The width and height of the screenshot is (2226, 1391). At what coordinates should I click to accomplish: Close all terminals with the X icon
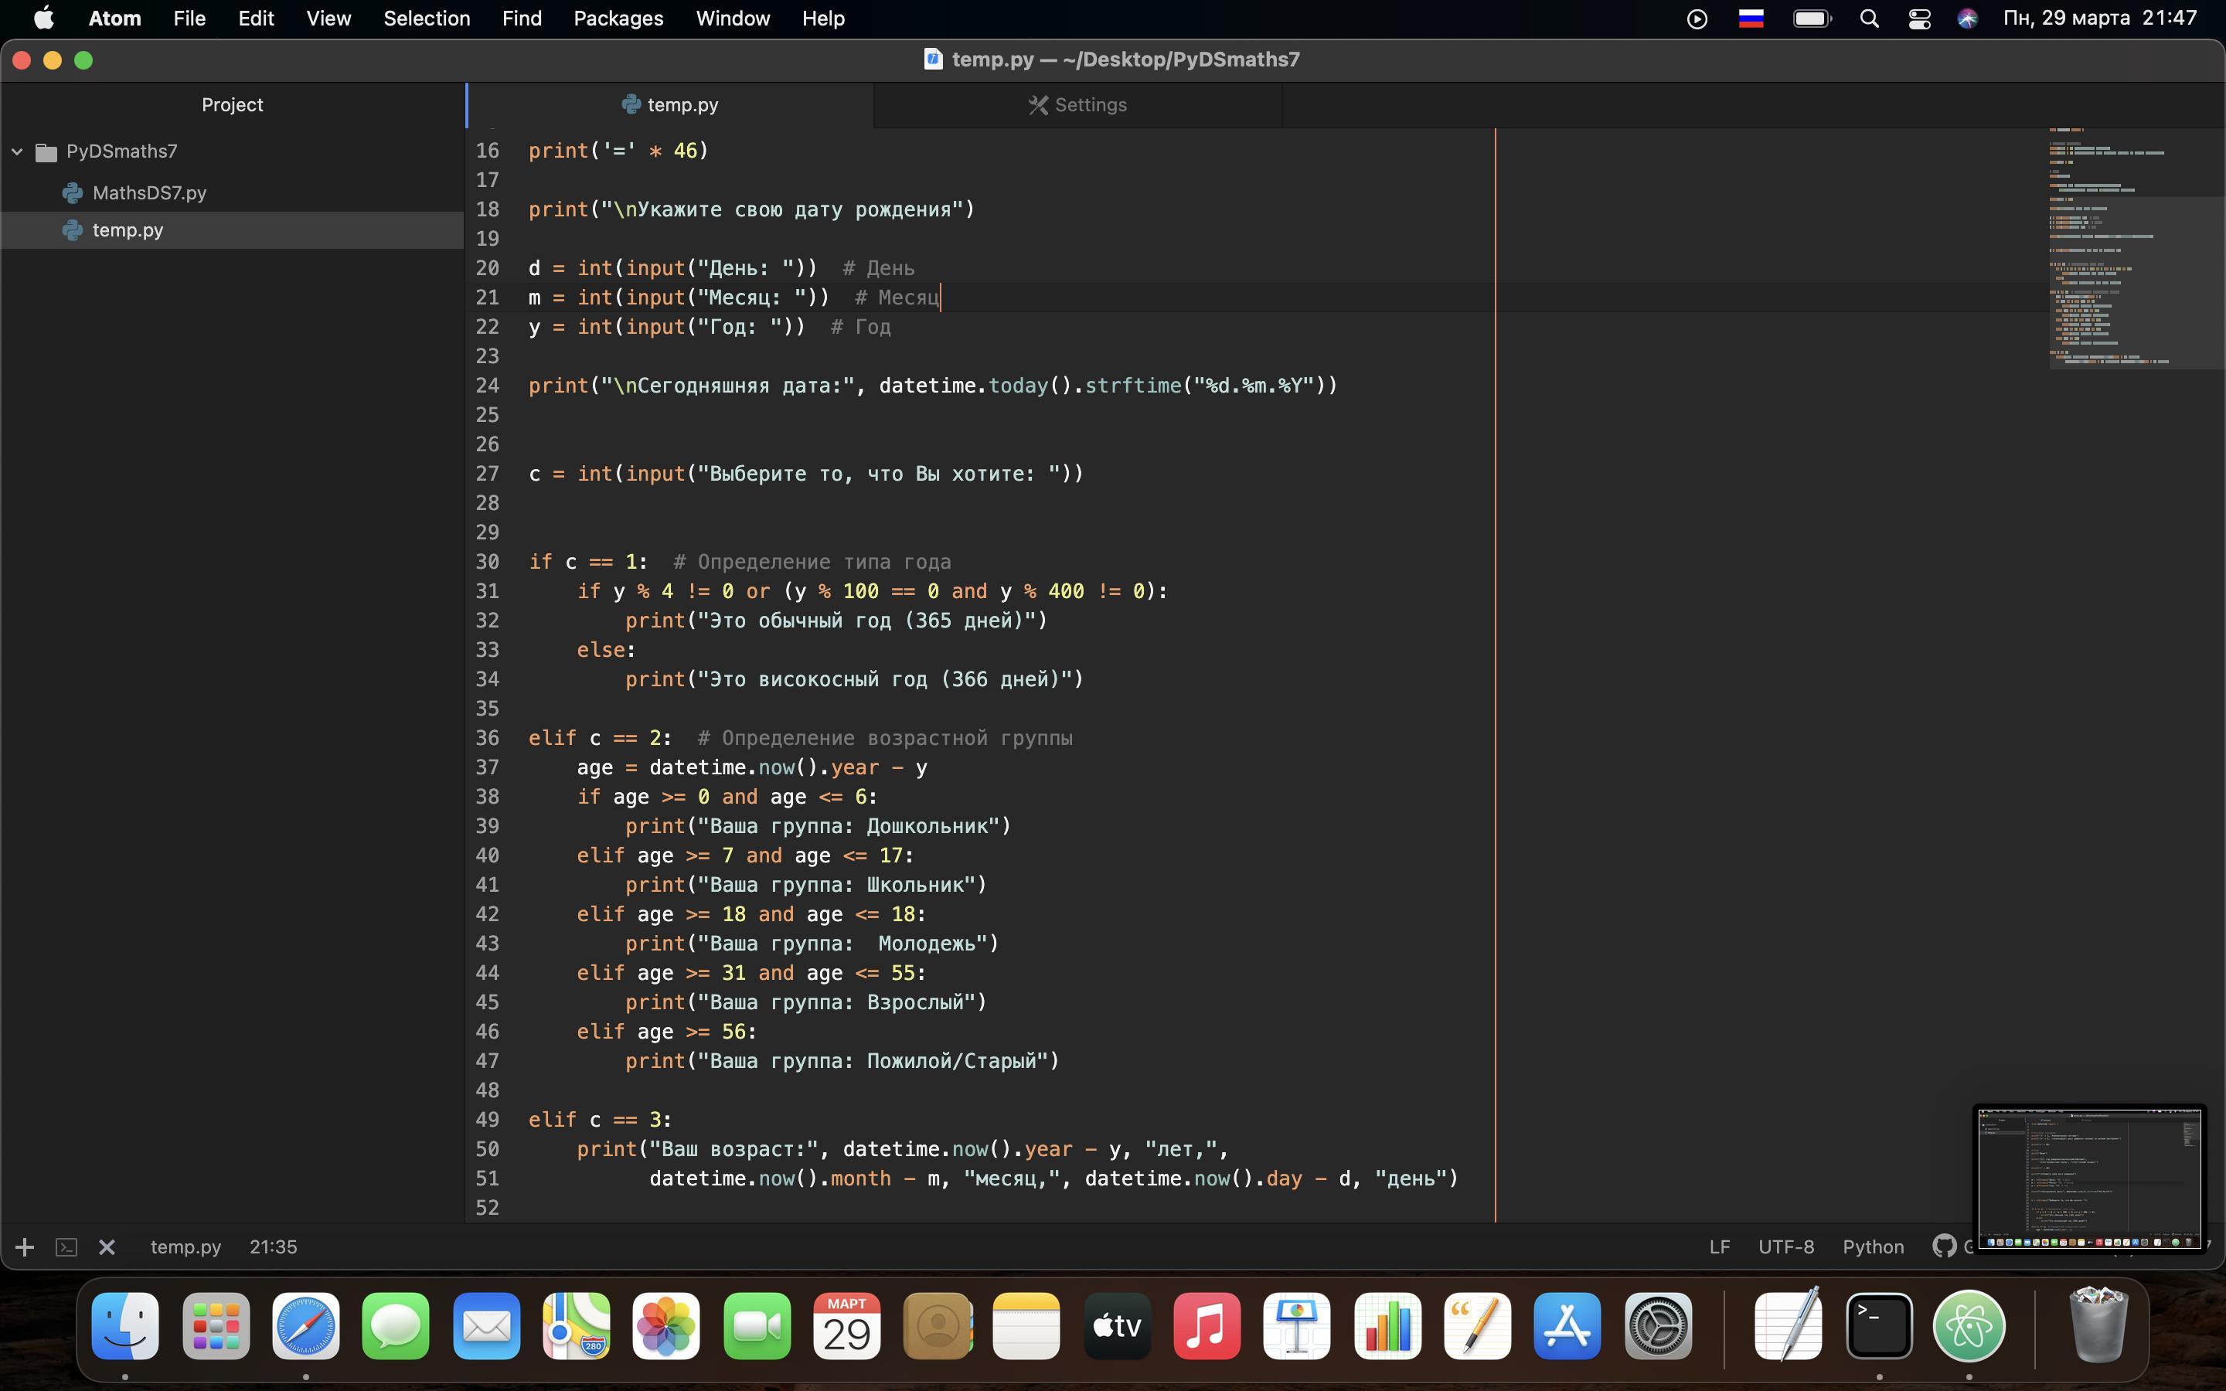107,1246
